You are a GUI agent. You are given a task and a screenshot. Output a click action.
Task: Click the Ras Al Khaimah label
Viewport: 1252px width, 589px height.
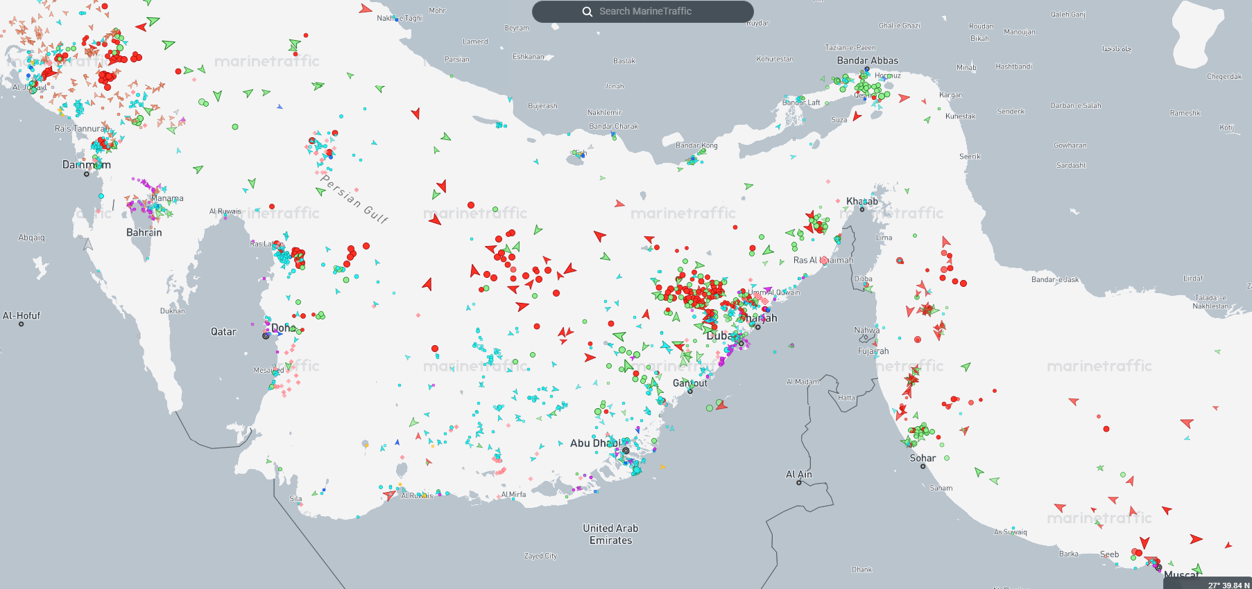coord(823,261)
